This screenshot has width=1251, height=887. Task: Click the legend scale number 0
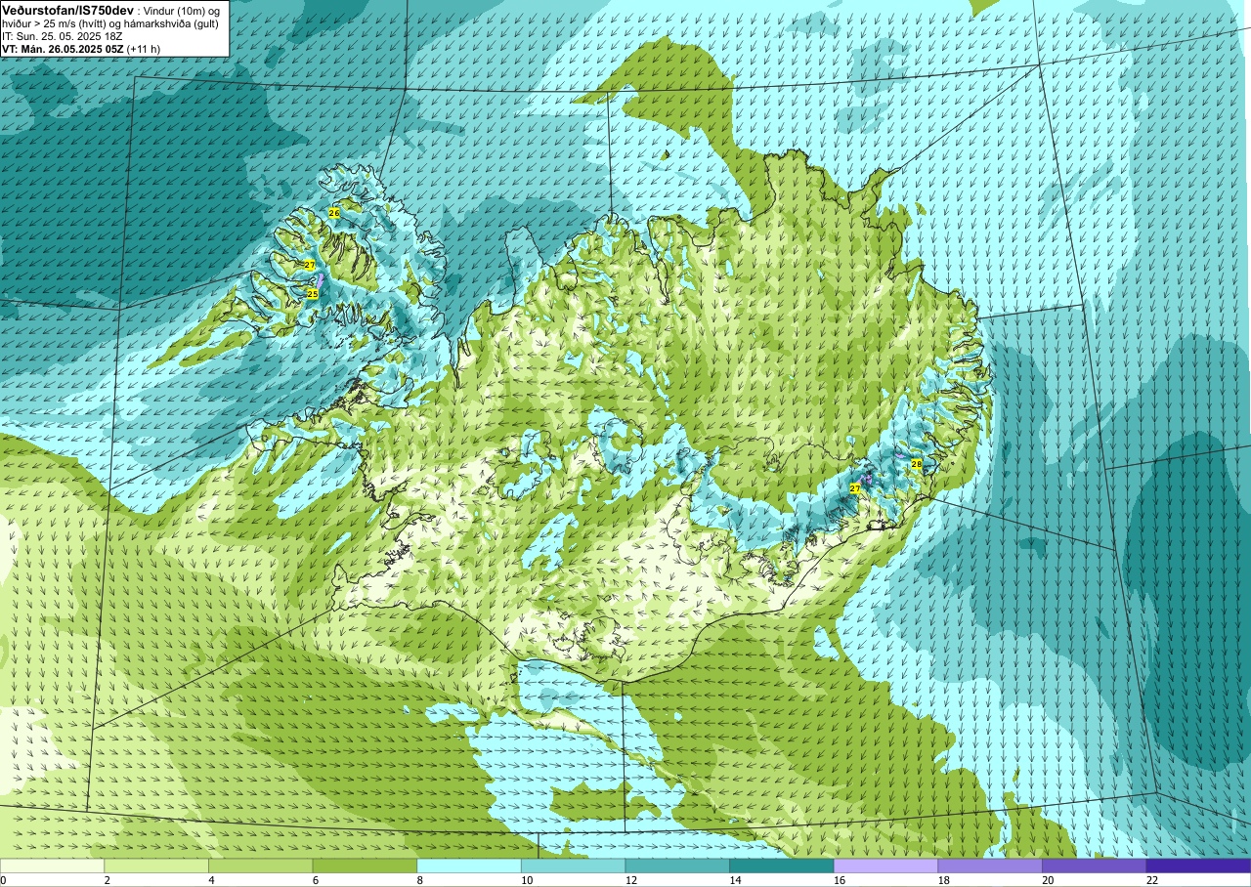(x=3, y=880)
